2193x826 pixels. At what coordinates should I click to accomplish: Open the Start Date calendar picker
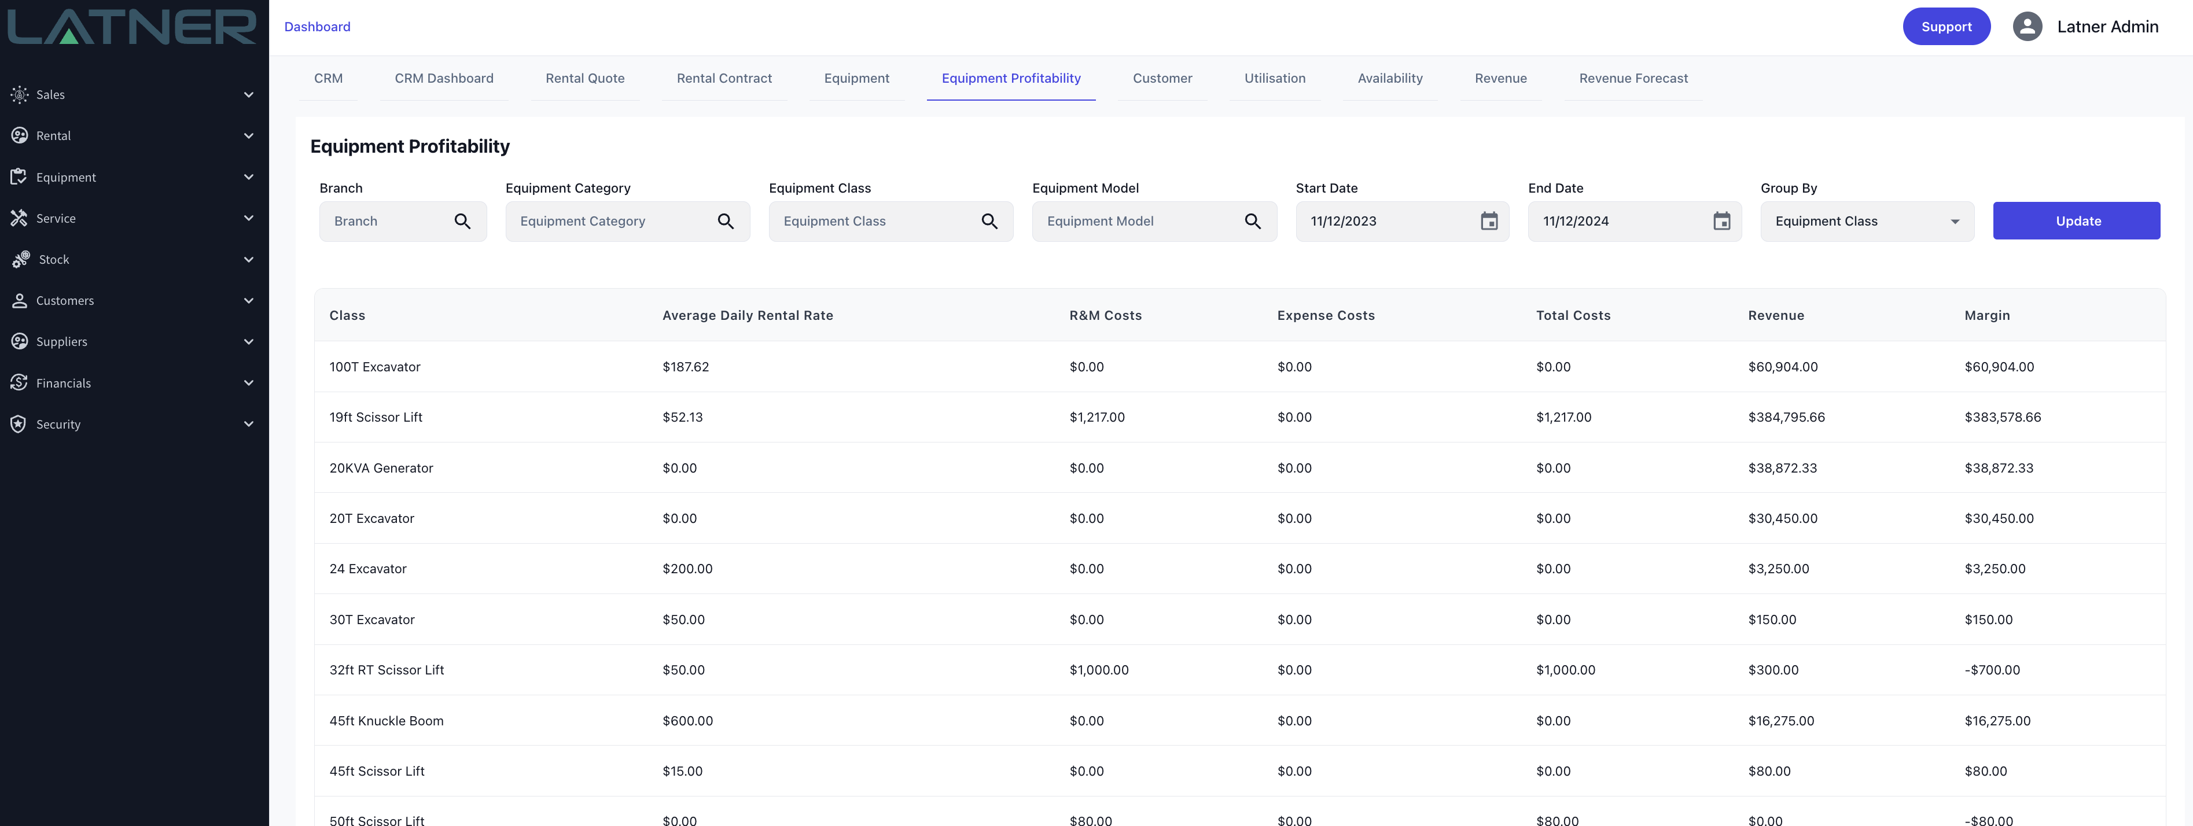[1488, 221]
